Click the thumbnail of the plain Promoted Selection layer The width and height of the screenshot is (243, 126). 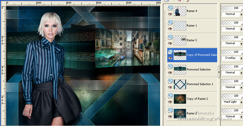point(180,70)
